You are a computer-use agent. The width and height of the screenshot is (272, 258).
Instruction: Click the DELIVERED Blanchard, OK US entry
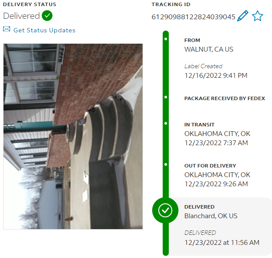point(211,212)
